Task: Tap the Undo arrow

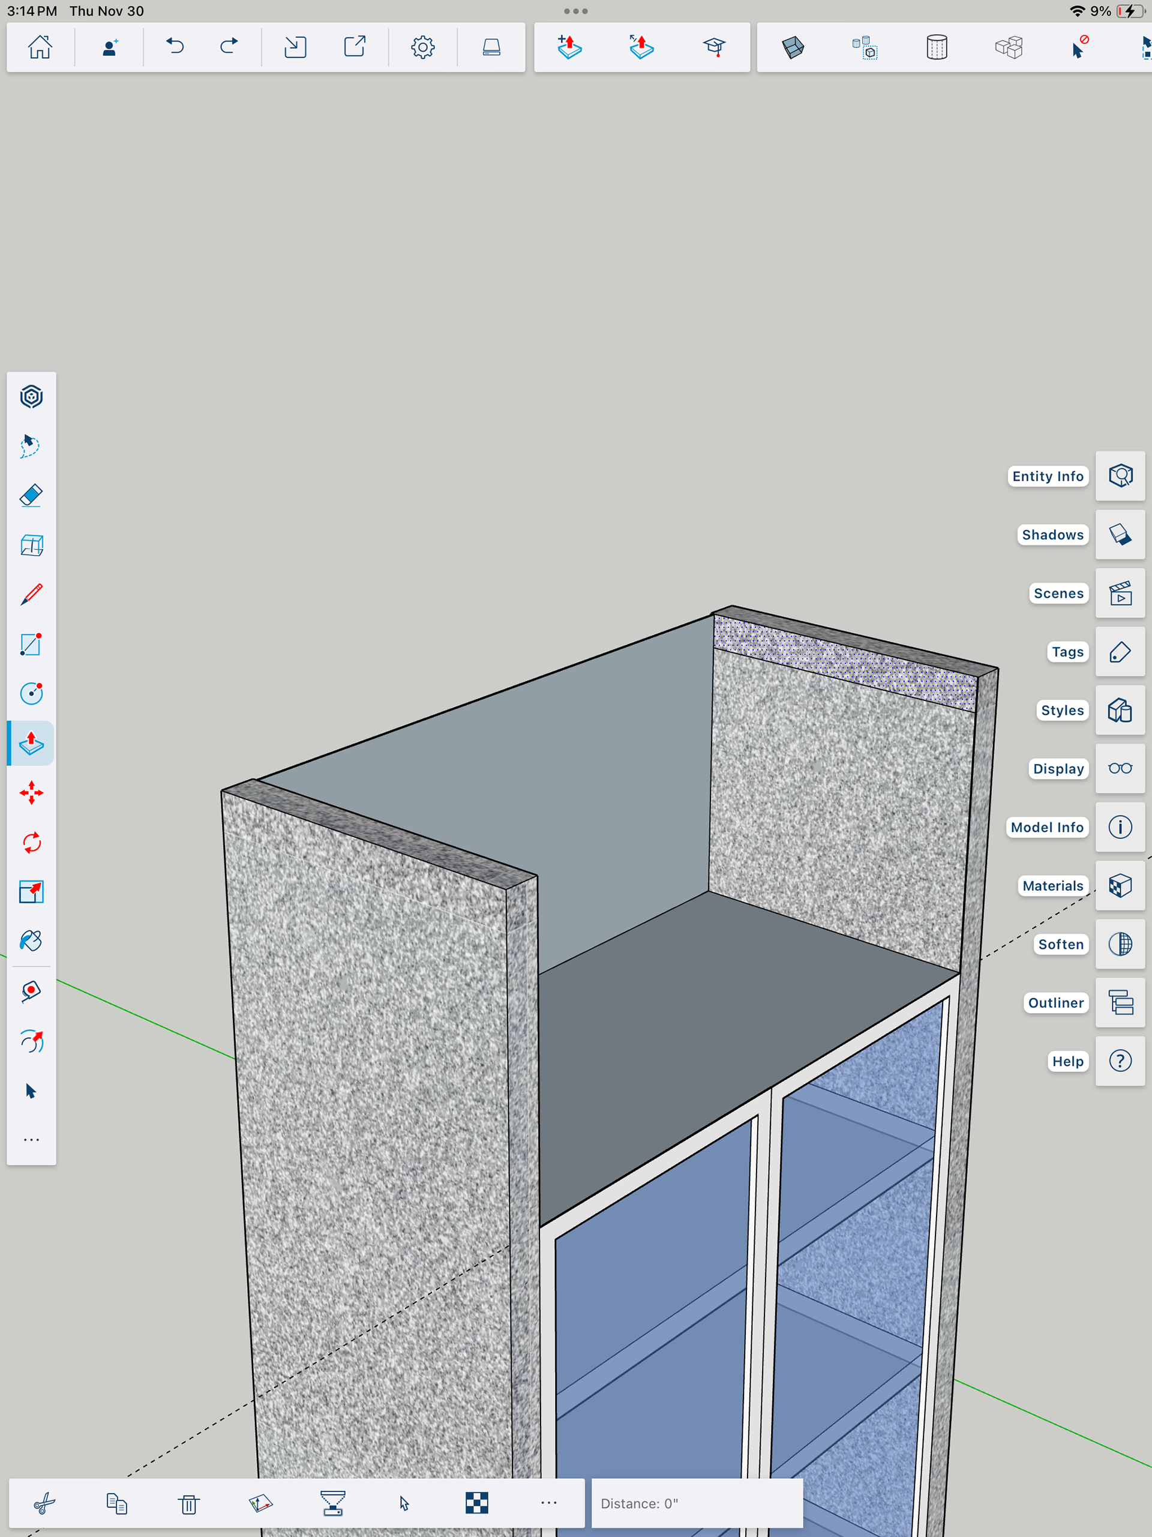Action: (175, 47)
